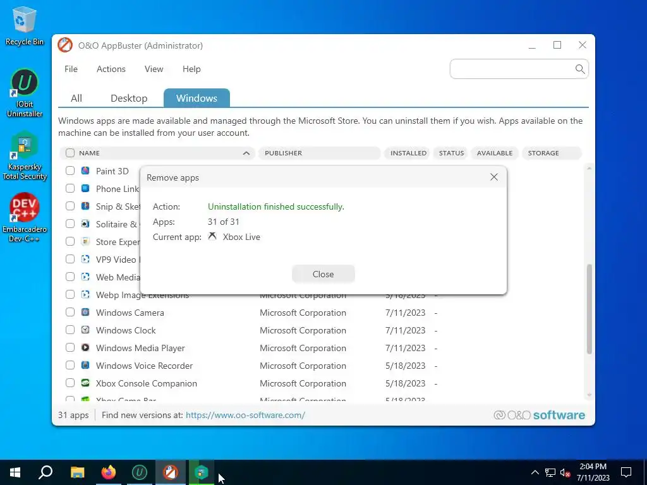Viewport: 647px width, 485px height.
Task: Switch to IObit Uninstaller in the taskbar
Action: coord(140,472)
